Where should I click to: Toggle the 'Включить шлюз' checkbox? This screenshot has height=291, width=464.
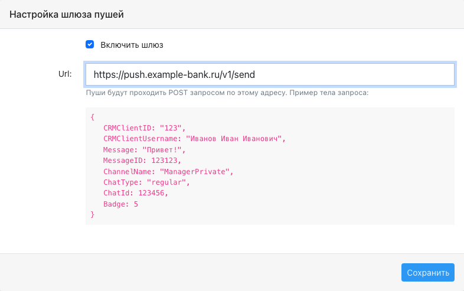90,44
